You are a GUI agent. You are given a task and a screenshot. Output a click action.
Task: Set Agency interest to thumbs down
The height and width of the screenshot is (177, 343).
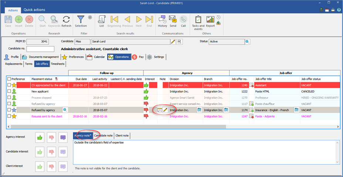[51, 138]
